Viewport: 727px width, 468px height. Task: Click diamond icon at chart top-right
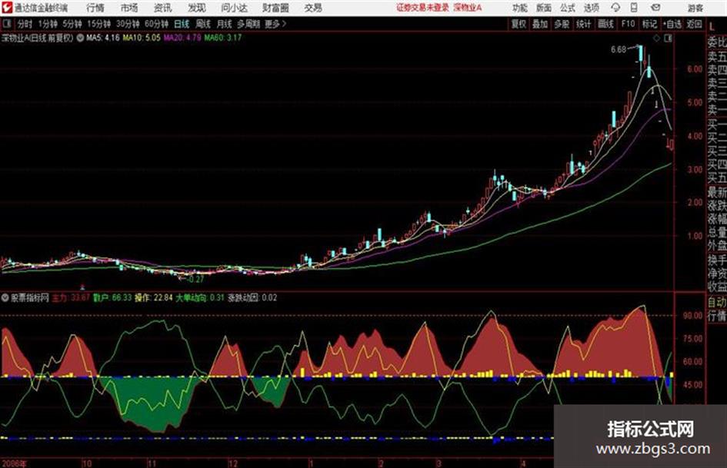point(656,38)
